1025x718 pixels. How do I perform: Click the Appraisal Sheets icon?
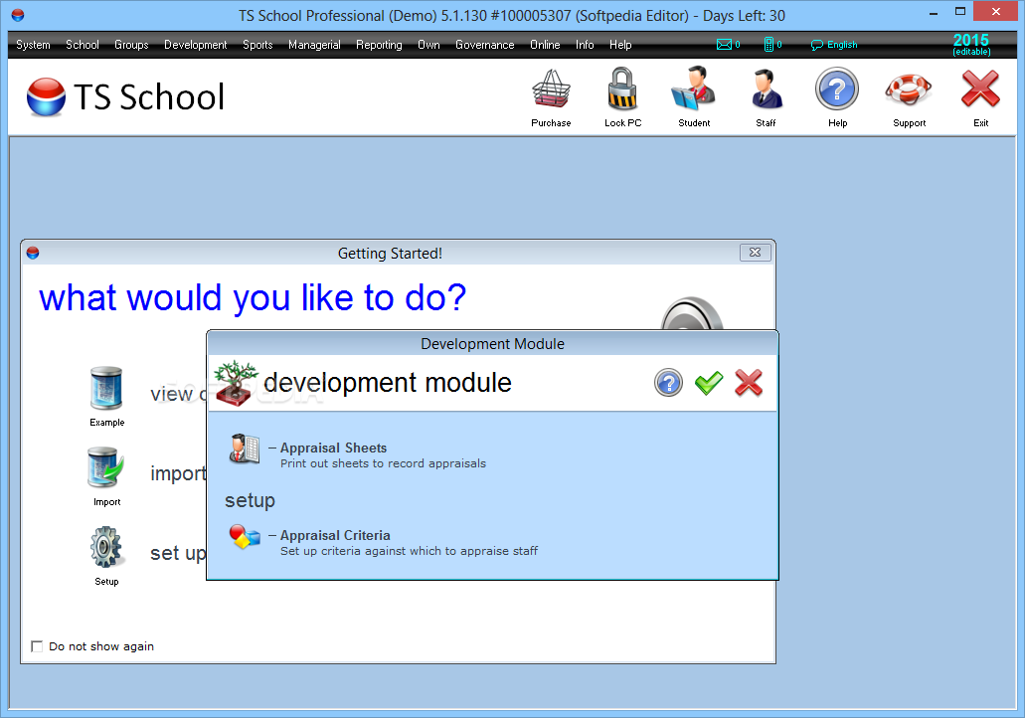coord(245,449)
